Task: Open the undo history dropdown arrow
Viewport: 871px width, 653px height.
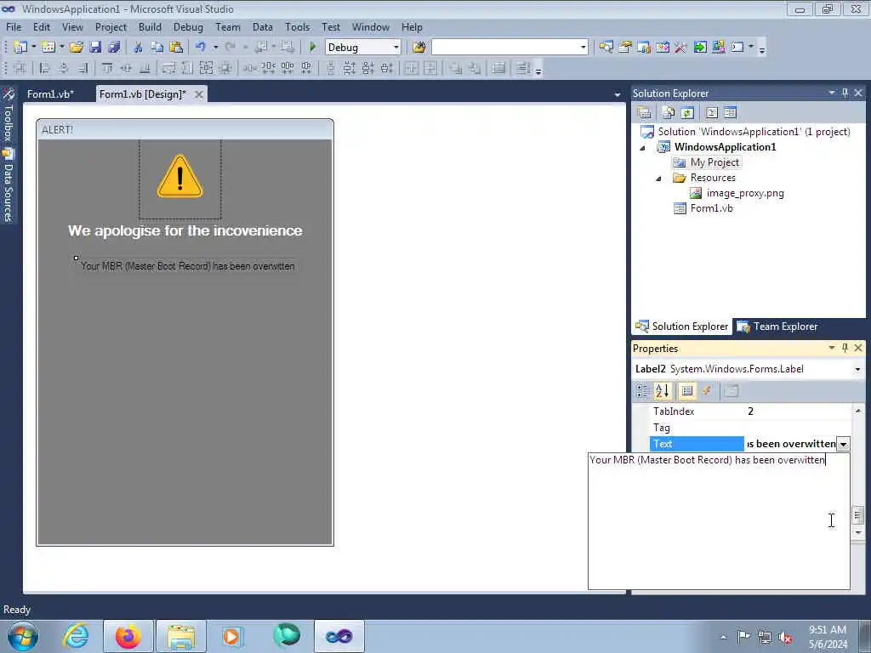Action: pyautogui.click(x=215, y=48)
